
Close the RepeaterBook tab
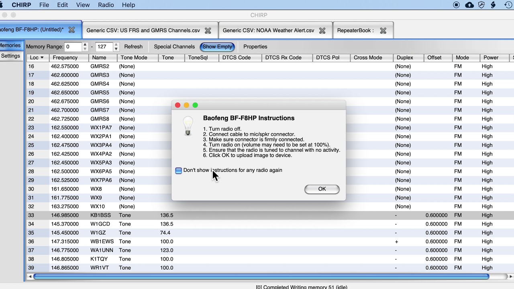point(383,31)
